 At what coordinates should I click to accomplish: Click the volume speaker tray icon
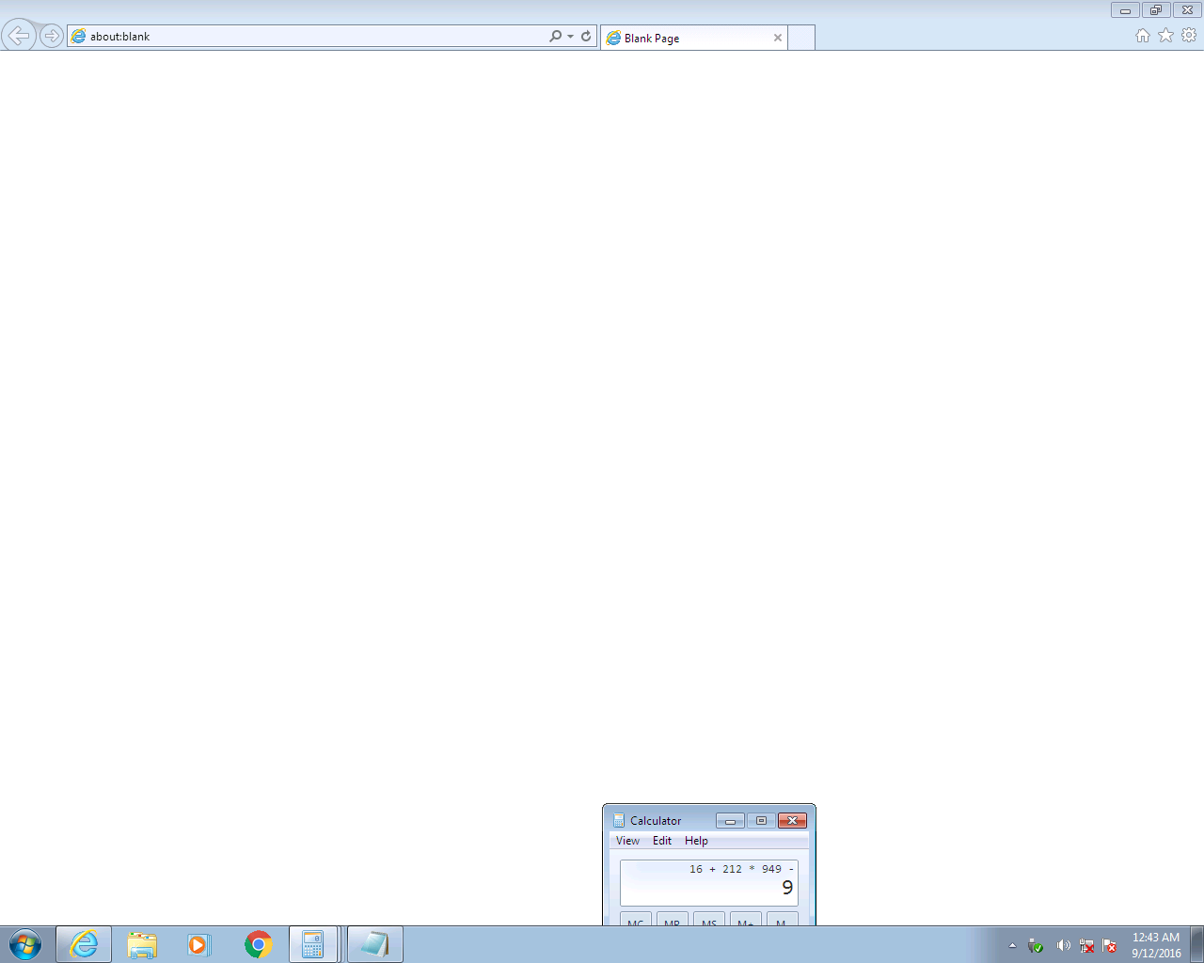pos(1063,945)
